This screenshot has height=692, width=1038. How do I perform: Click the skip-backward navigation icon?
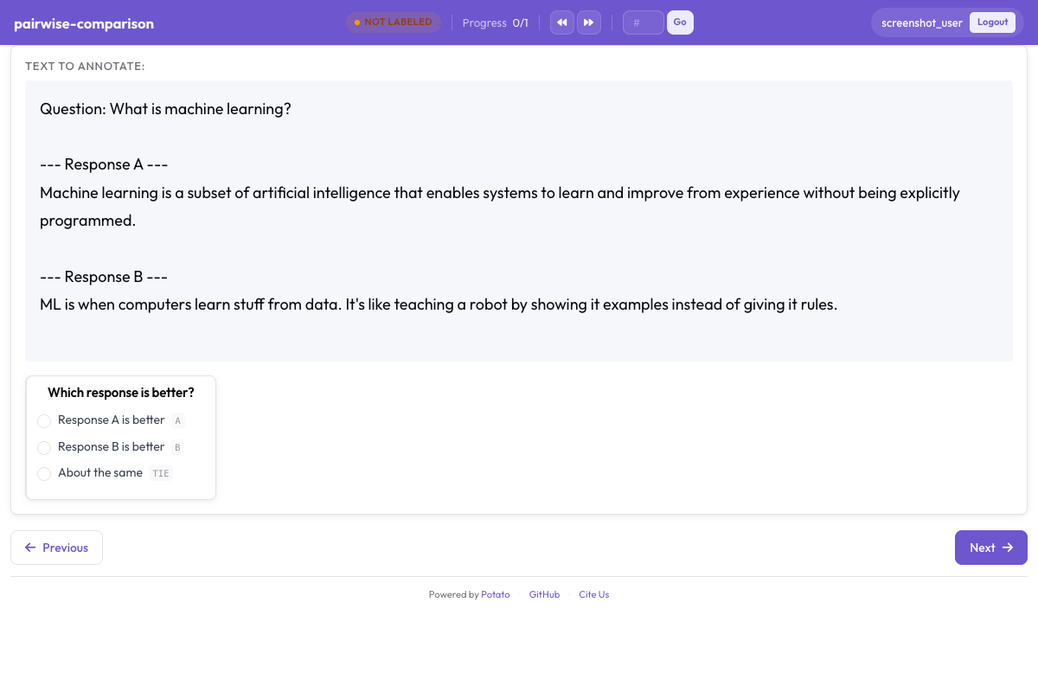coord(561,22)
